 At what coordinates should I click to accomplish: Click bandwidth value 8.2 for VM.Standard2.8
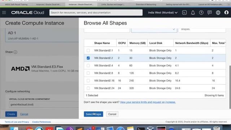177,73
